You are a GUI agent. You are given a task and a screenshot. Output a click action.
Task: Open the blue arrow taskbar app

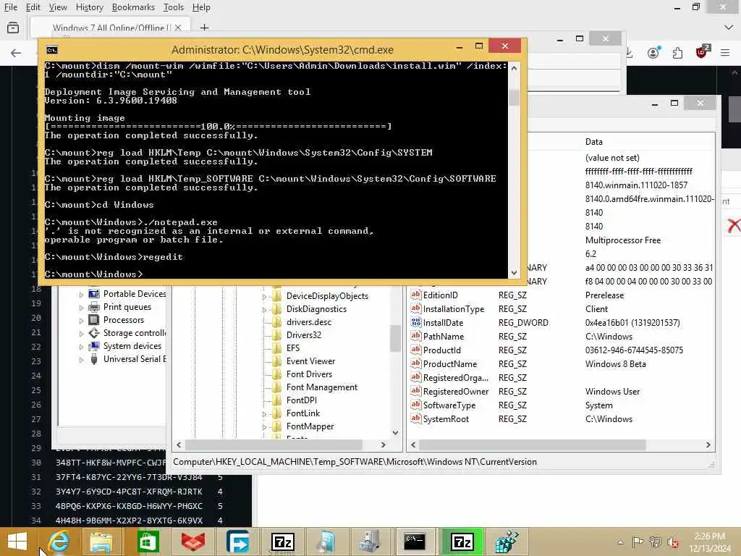(x=237, y=542)
